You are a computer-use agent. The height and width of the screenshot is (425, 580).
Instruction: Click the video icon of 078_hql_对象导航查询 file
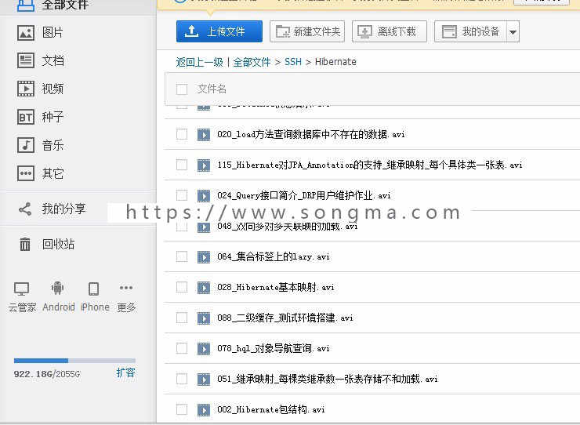coord(204,348)
